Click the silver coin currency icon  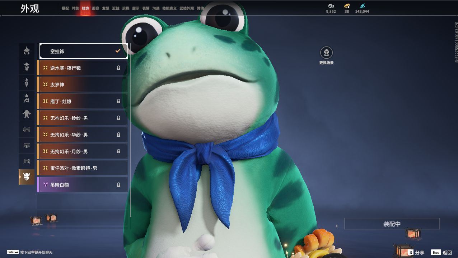(331, 6)
